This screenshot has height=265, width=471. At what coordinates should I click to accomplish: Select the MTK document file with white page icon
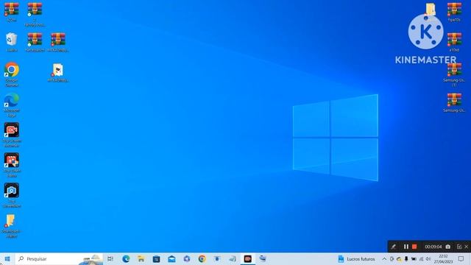tap(57, 72)
